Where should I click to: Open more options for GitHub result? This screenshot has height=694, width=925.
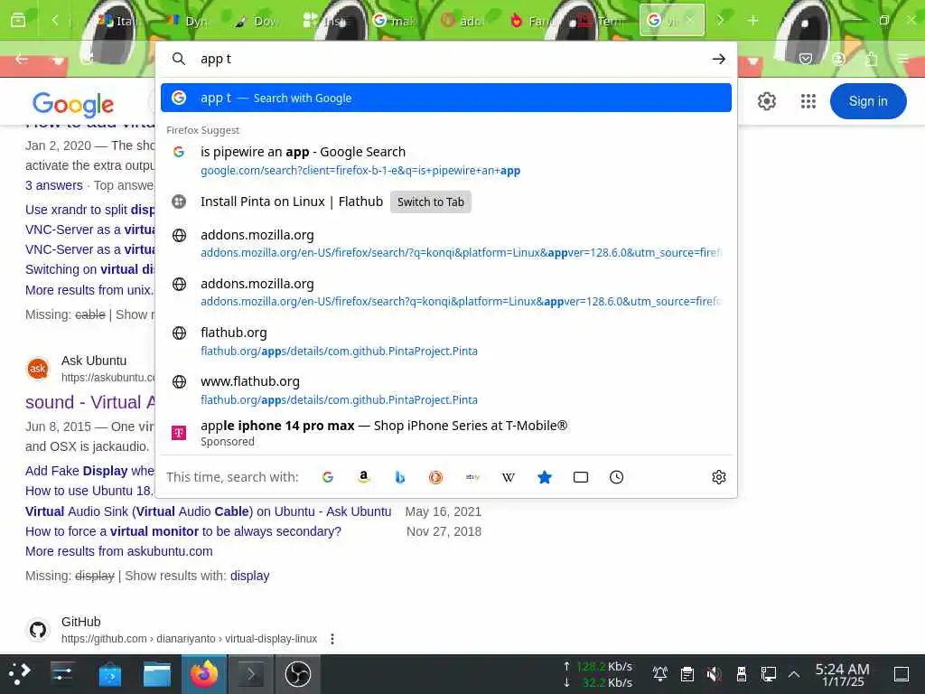(x=332, y=639)
